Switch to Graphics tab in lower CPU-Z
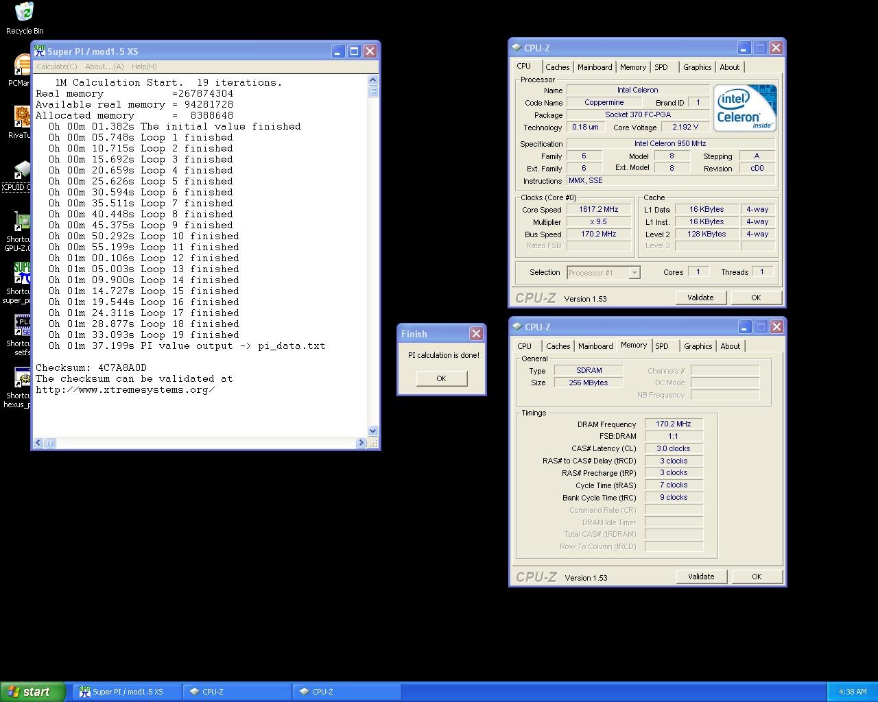Viewport: 878px width, 702px height. pyautogui.click(x=698, y=346)
